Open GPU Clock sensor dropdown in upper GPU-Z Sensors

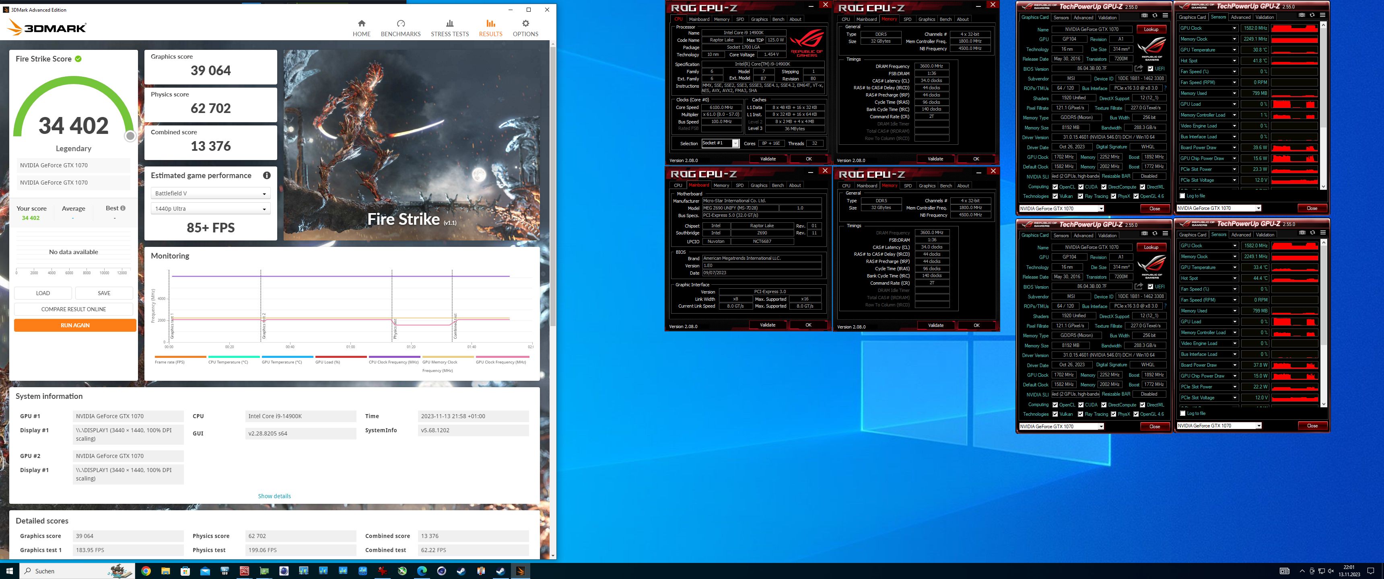click(x=1234, y=28)
